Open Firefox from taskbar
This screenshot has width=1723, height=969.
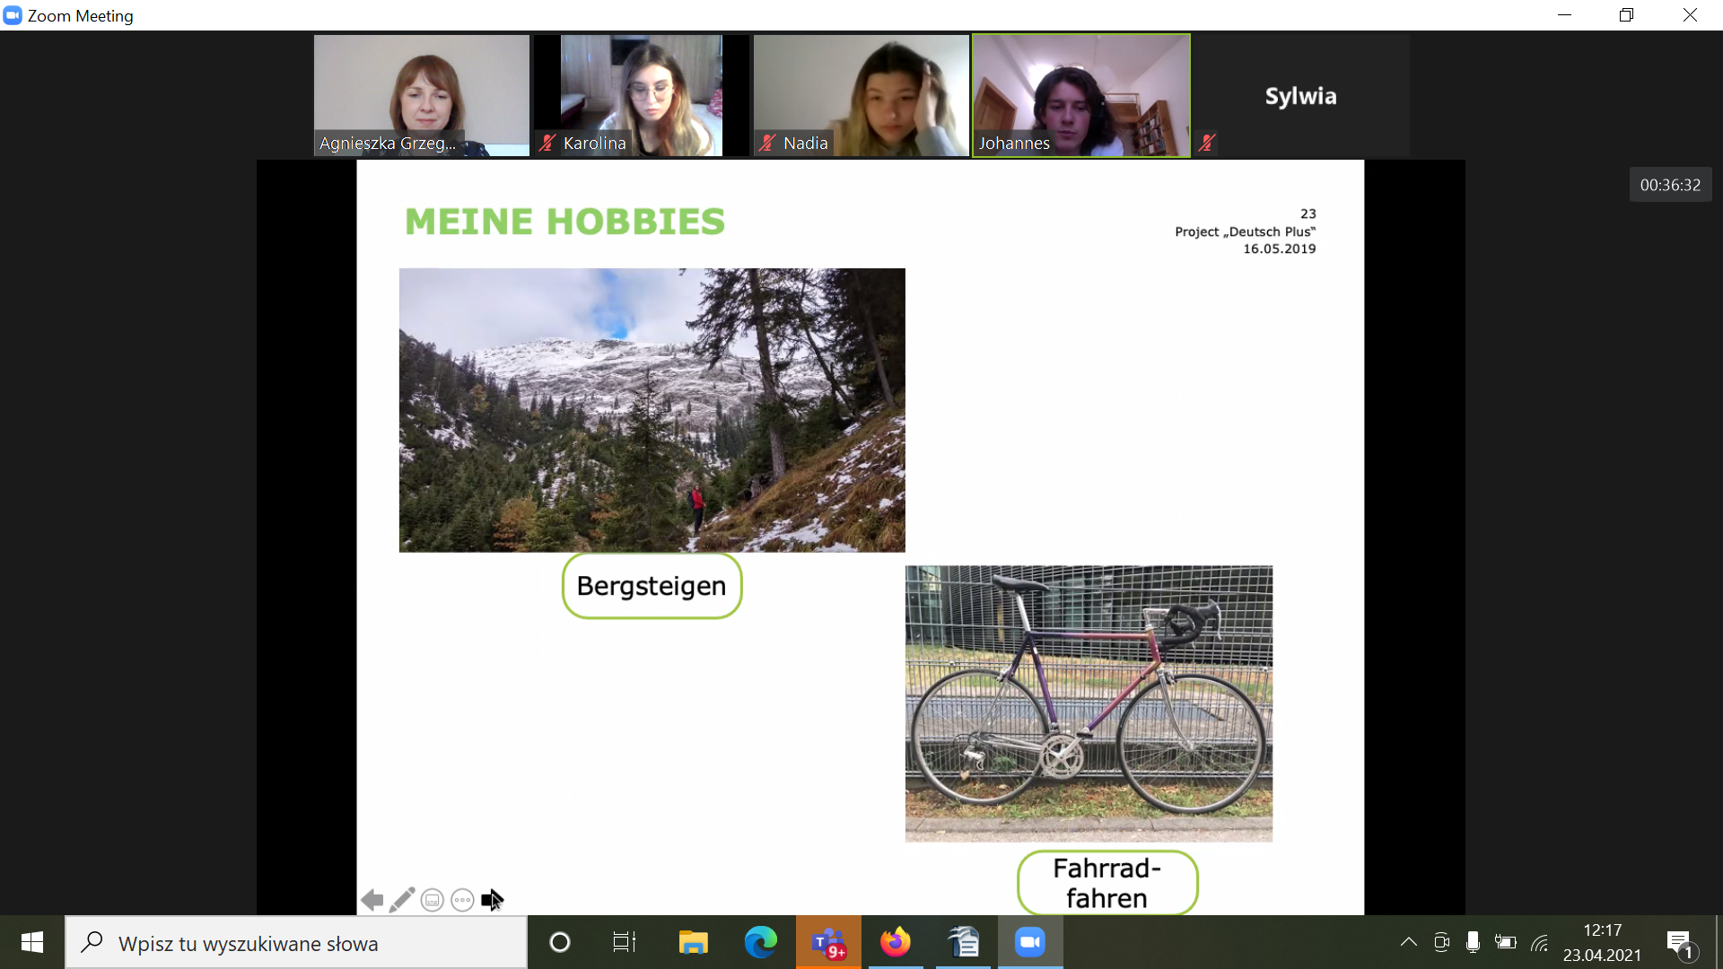(x=895, y=942)
